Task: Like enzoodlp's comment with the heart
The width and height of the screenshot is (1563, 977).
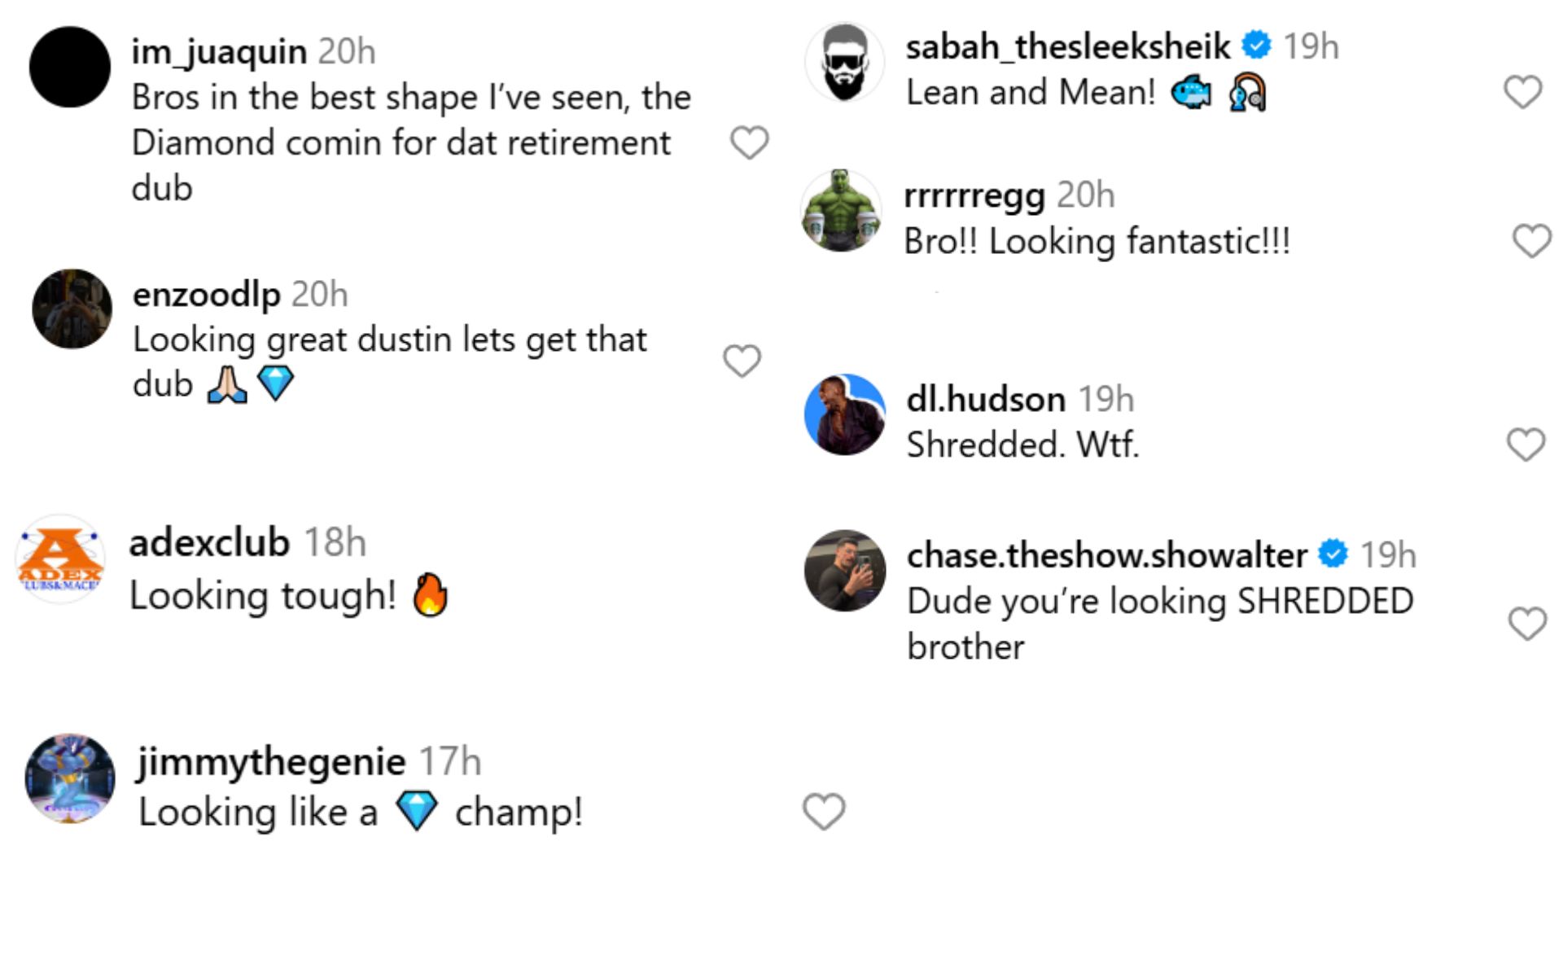Action: tap(742, 361)
